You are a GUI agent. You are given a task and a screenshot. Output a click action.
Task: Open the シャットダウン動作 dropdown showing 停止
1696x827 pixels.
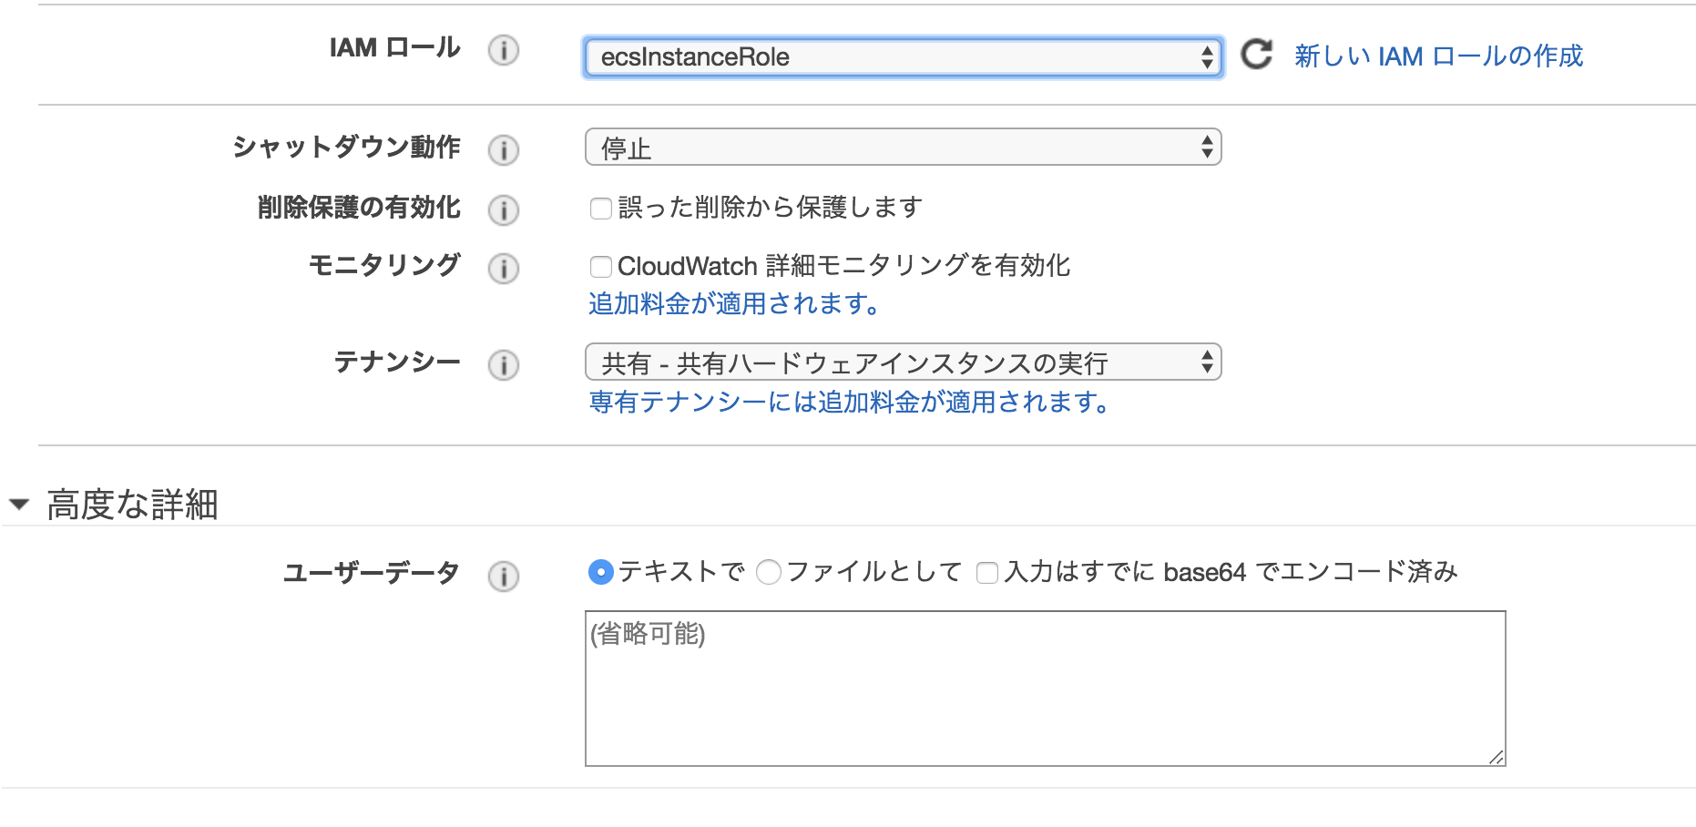[903, 148]
